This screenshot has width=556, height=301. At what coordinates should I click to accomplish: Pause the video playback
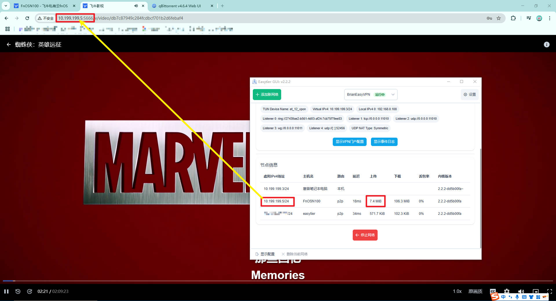pyautogui.click(x=6, y=291)
